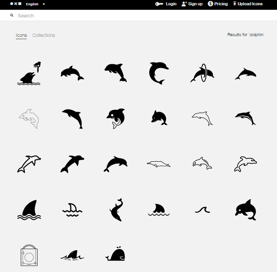This screenshot has width=277, height=272.
Task: Select the thick-outline dolphin leaping upward
Action: [x=29, y=164]
